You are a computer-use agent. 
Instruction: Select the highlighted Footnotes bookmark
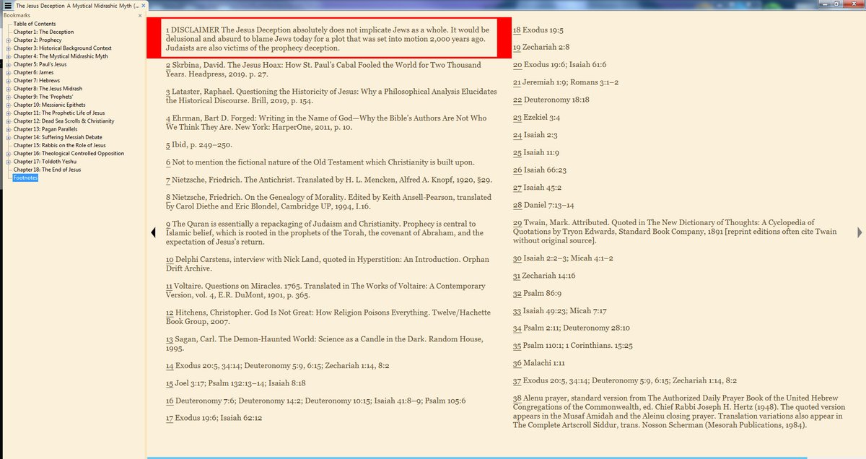pyautogui.click(x=26, y=178)
